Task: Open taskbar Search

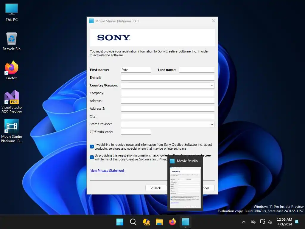Action: pyautogui.click(x=133, y=222)
